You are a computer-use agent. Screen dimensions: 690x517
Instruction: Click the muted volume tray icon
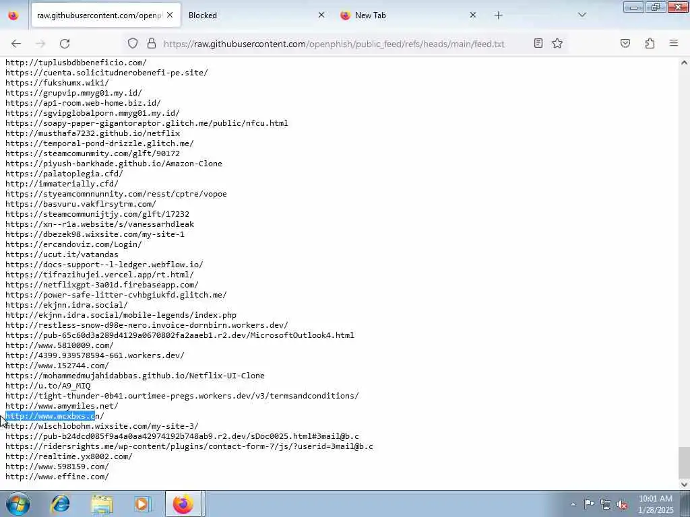click(x=622, y=504)
